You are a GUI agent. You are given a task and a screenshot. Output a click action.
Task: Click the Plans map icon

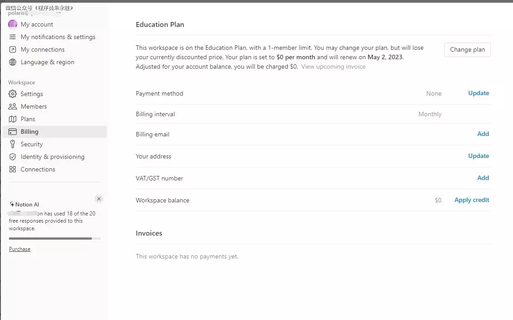(x=13, y=119)
